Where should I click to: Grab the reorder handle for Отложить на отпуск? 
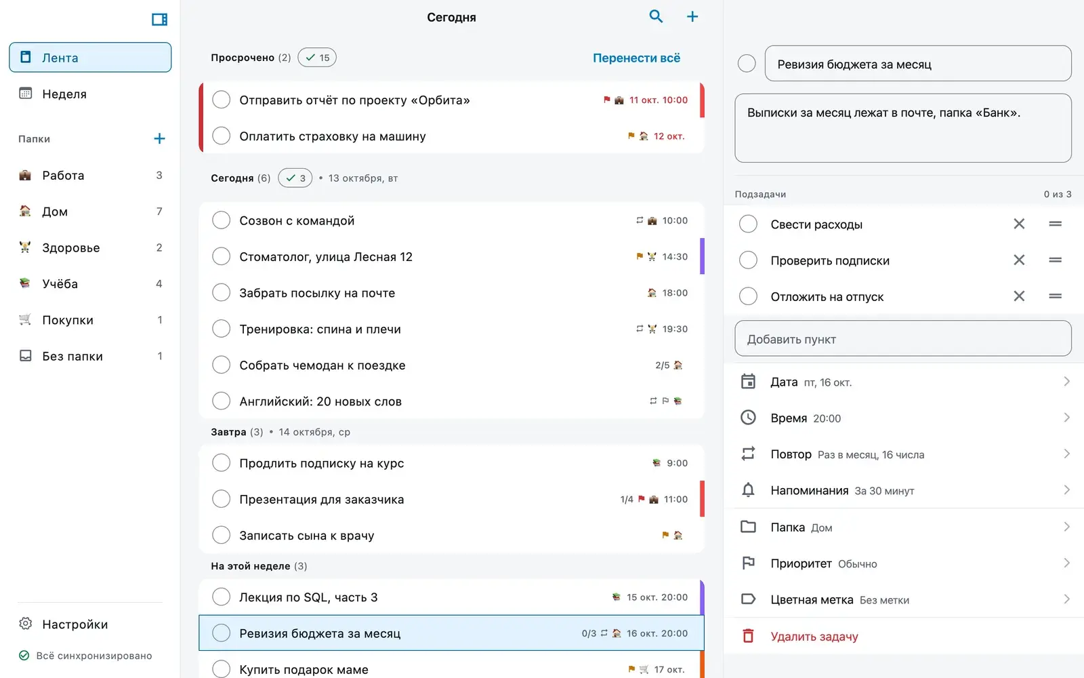tap(1055, 296)
